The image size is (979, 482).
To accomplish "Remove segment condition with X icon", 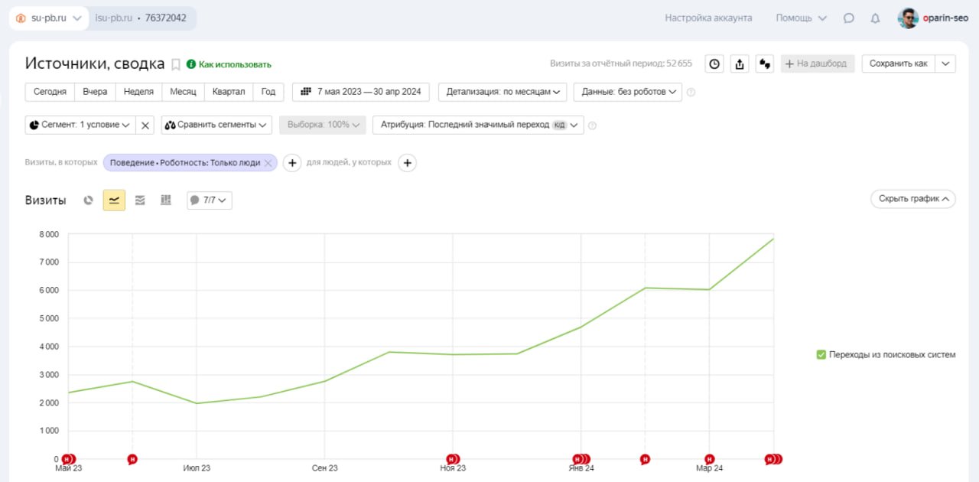I will 145,125.
